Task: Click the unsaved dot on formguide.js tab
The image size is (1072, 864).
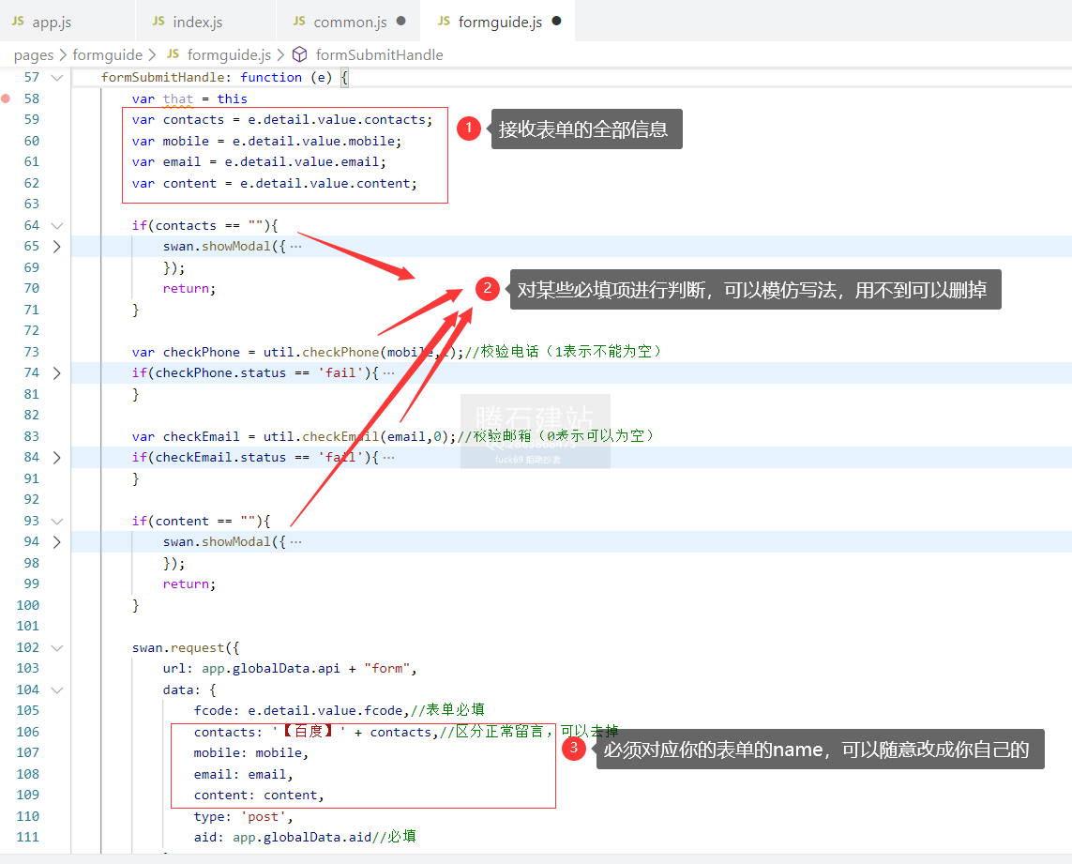Action: click(556, 21)
